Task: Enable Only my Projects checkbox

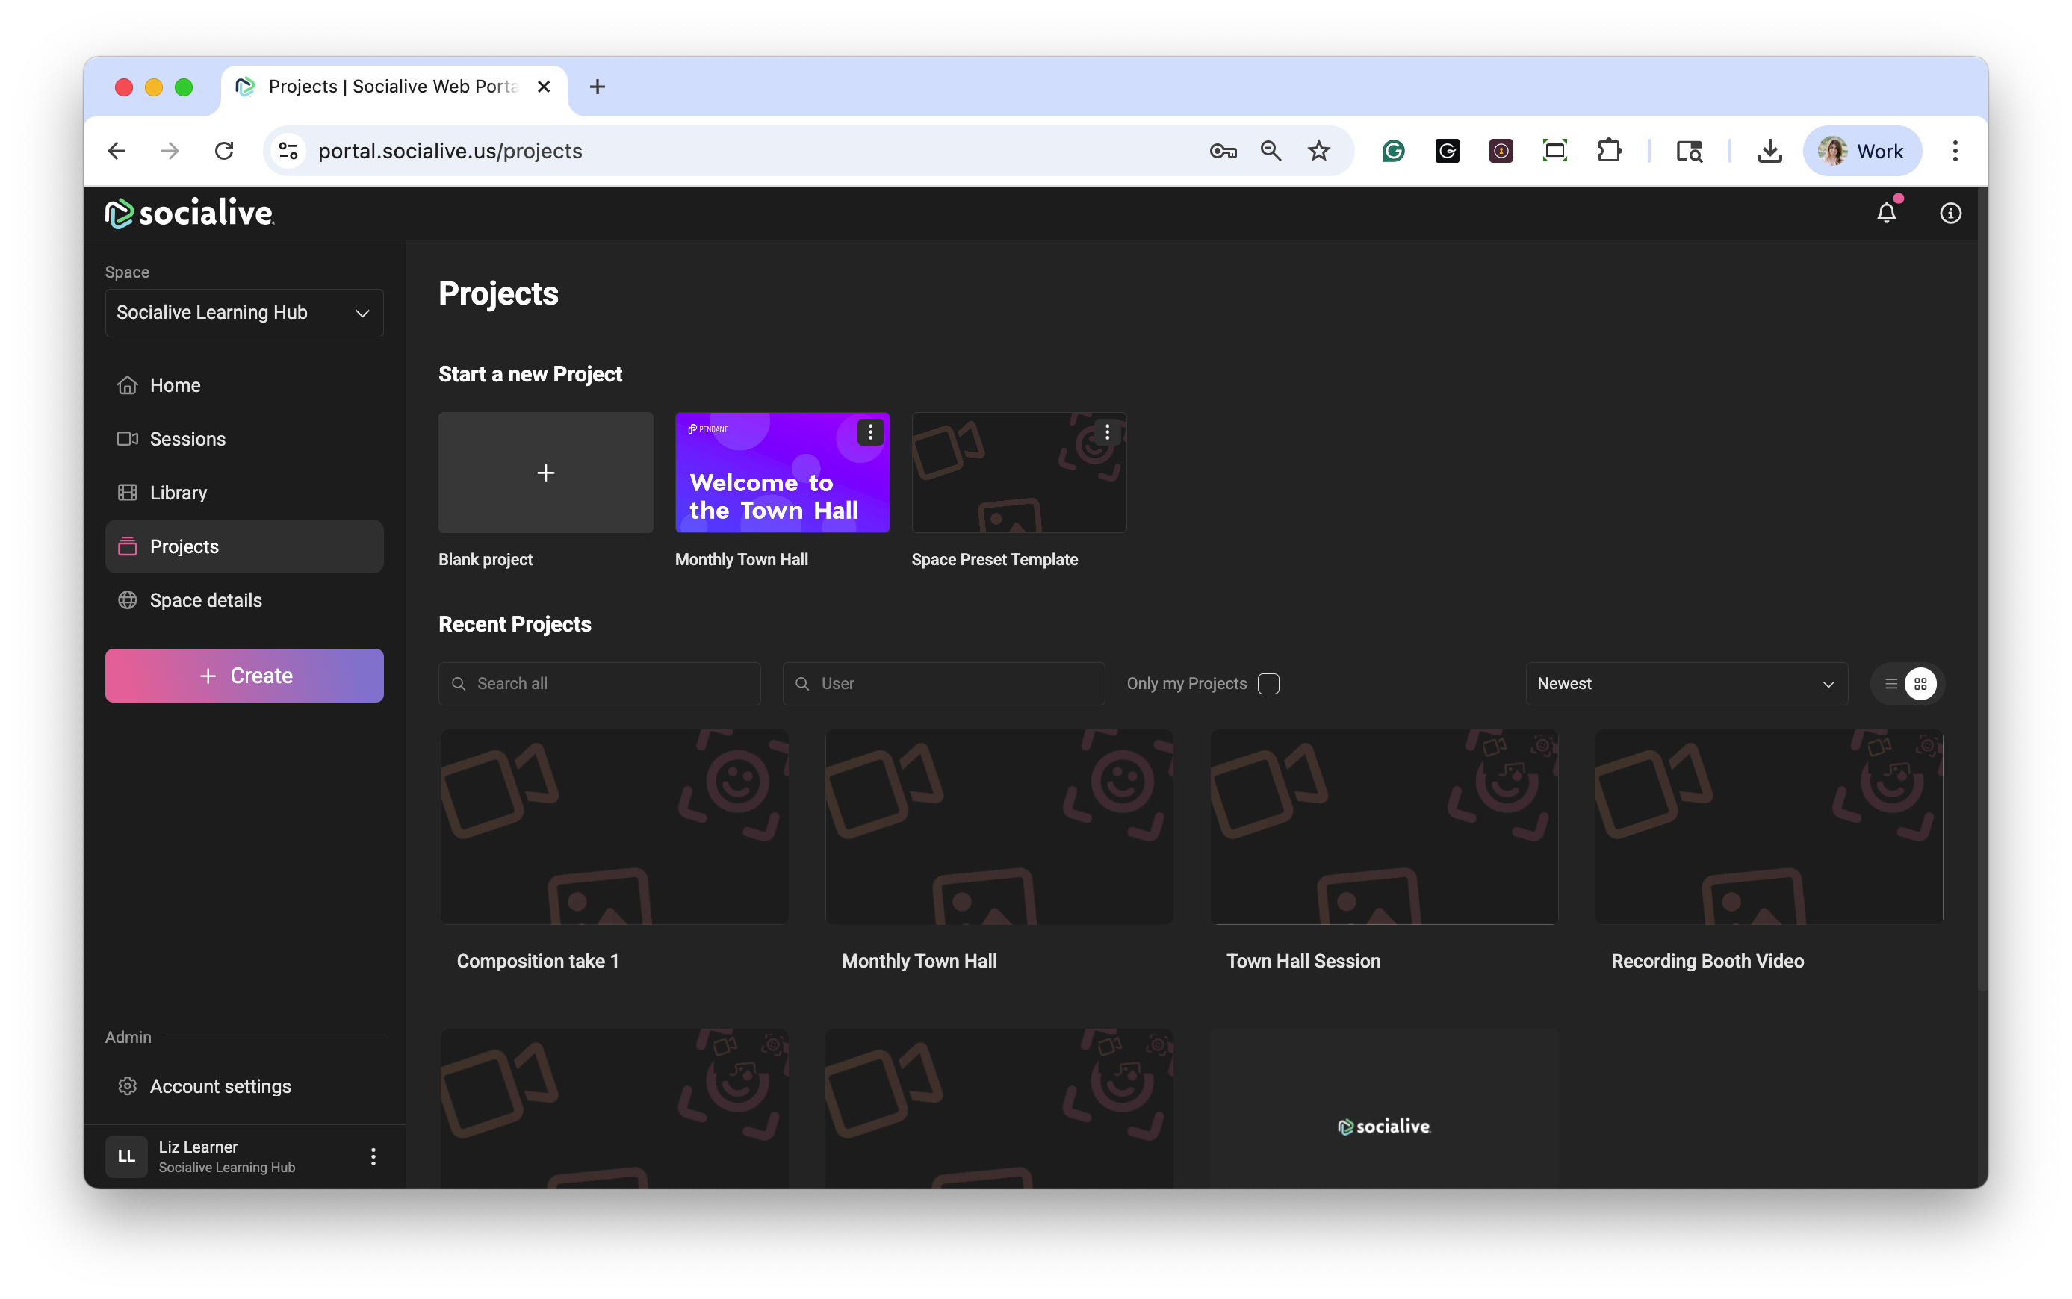Action: coord(1268,684)
